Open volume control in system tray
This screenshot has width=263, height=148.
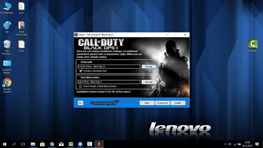[230, 144]
